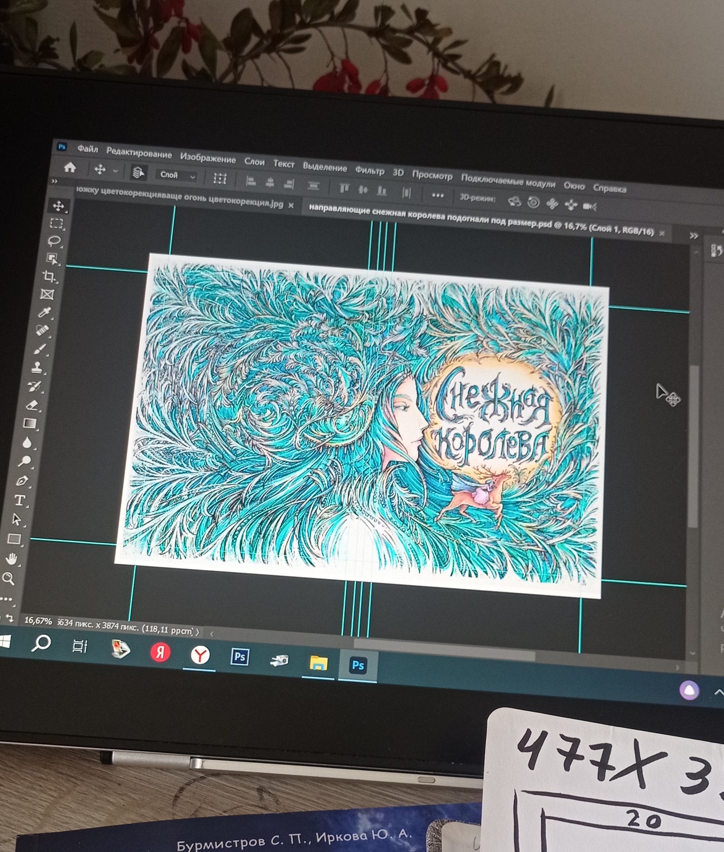
Task: Show hidden system tray icons arrow
Action: (718, 692)
